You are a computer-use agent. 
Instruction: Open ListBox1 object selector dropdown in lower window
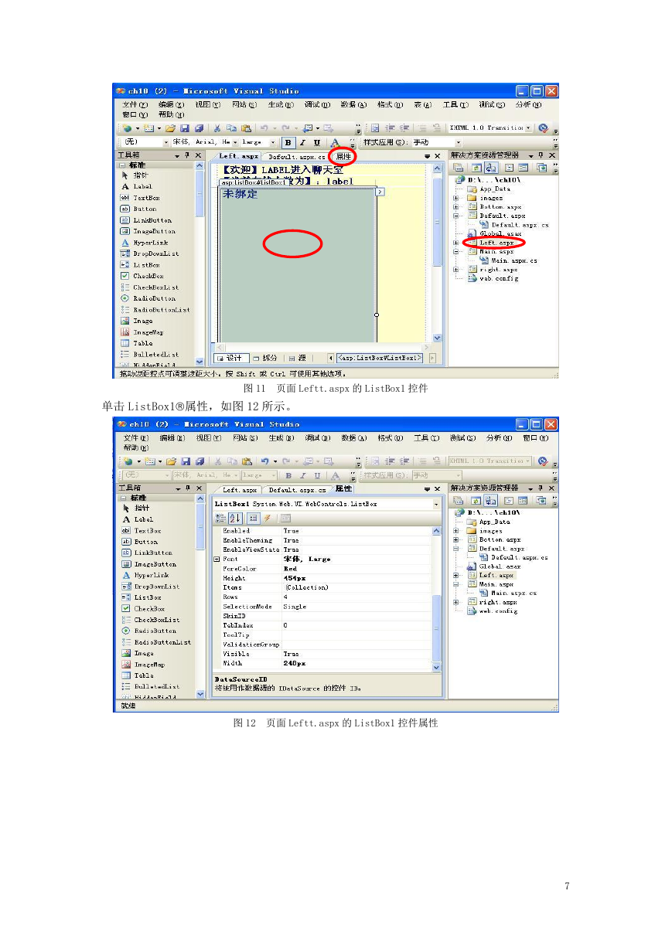435,504
